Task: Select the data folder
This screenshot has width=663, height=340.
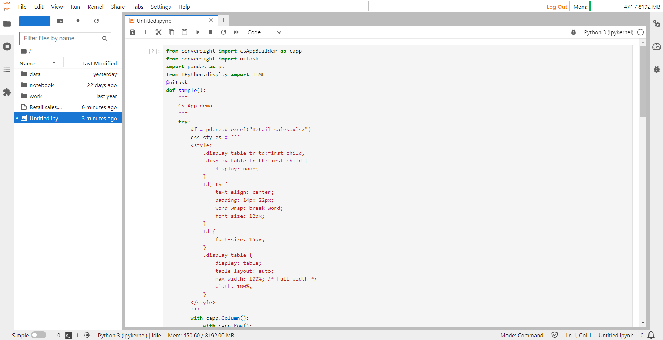Action: coord(68,74)
